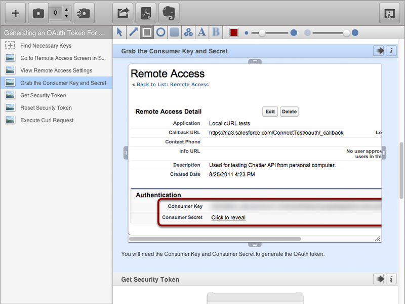
Task: Click the recapture camera button
Action: (84, 13)
